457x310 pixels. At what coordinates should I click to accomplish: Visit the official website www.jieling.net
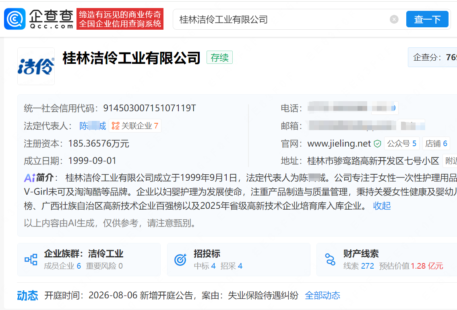339,143
